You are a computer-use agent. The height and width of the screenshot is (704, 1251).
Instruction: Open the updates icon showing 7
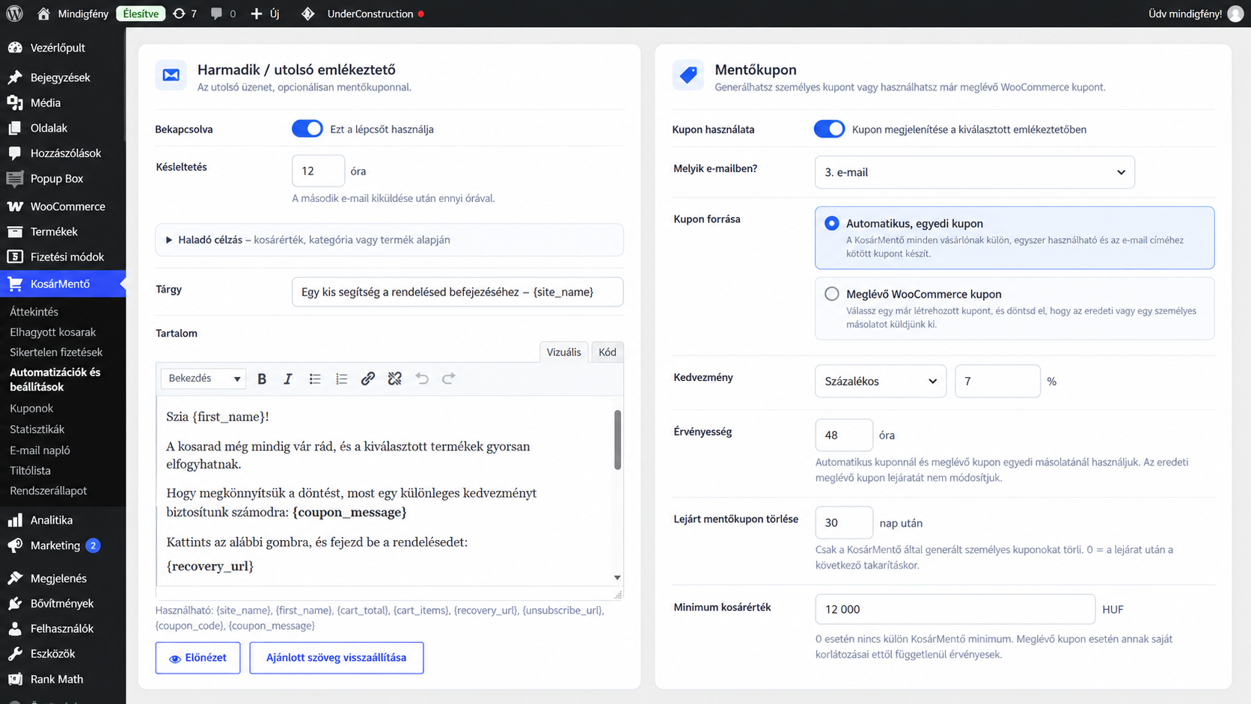(179, 13)
